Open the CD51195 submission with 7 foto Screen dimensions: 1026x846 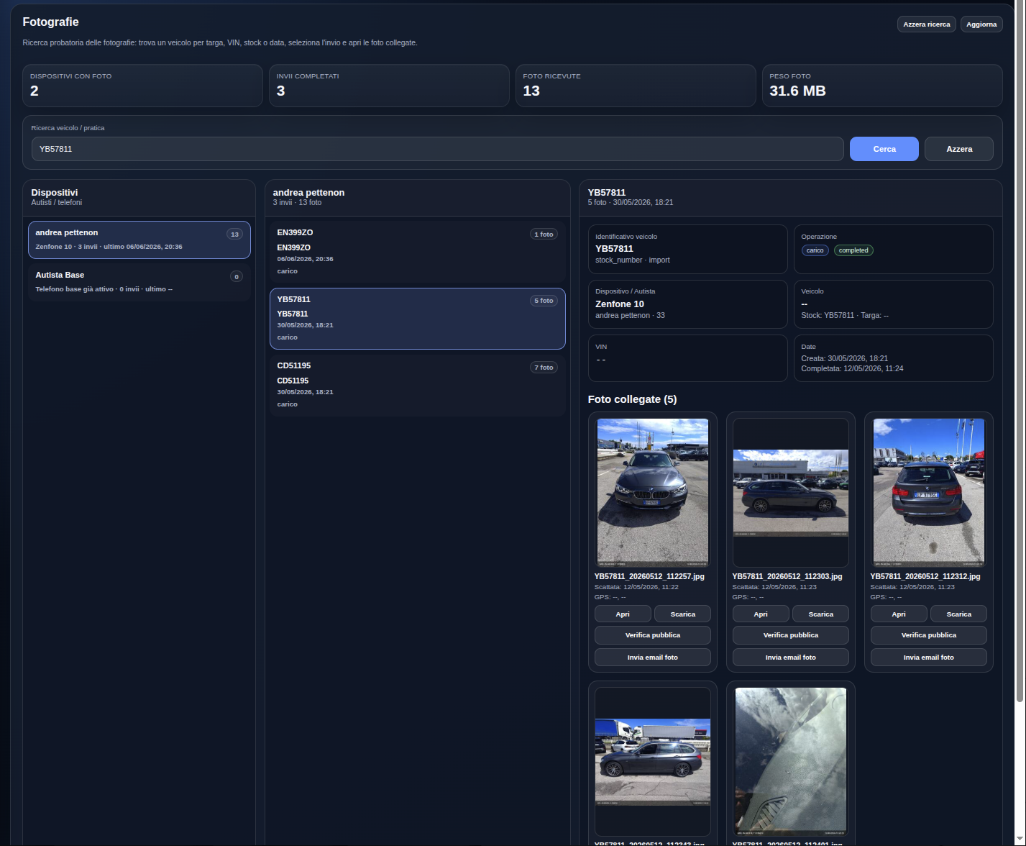point(417,385)
